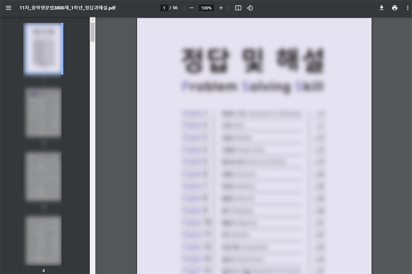This screenshot has height=274, width=412.
Task: Click the 100% zoom level field
Action: coord(206,8)
